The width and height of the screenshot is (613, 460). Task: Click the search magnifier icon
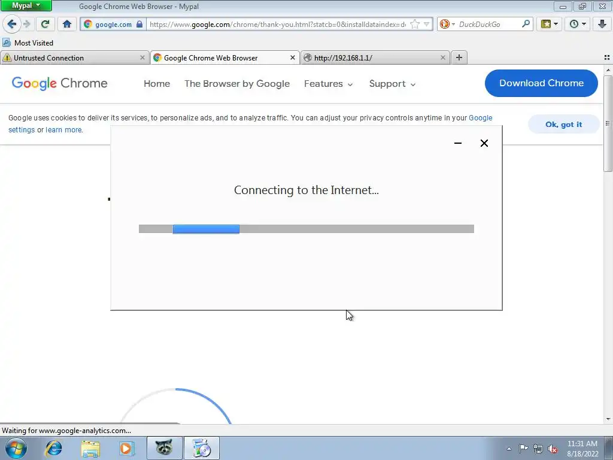(x=526, y=24)
